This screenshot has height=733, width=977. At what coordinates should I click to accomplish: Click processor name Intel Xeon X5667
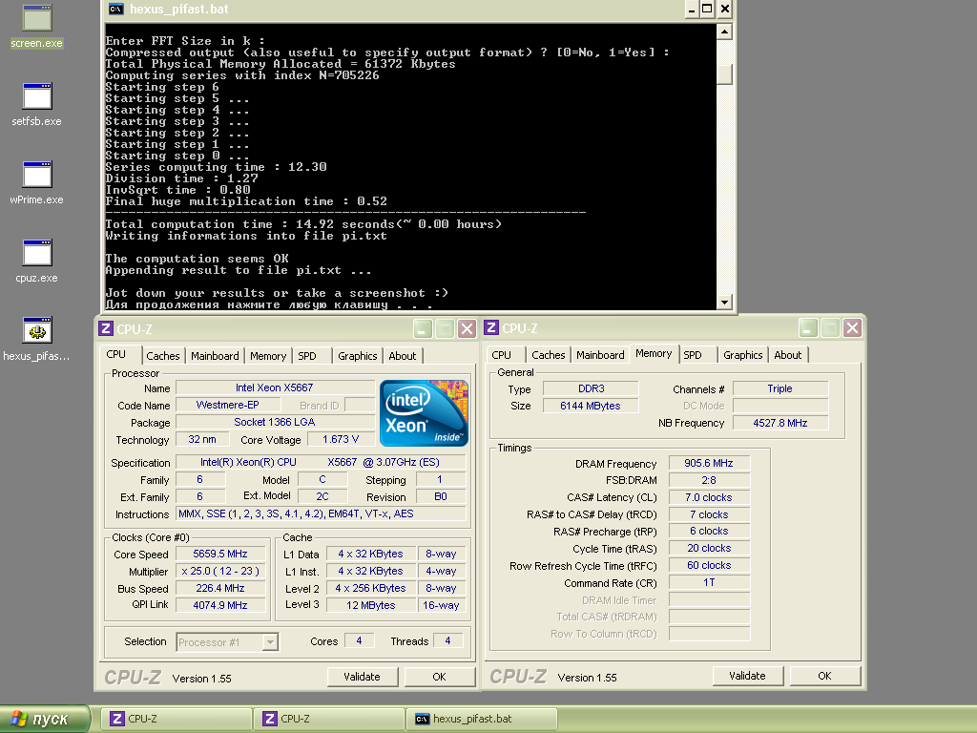pos(275,387)
